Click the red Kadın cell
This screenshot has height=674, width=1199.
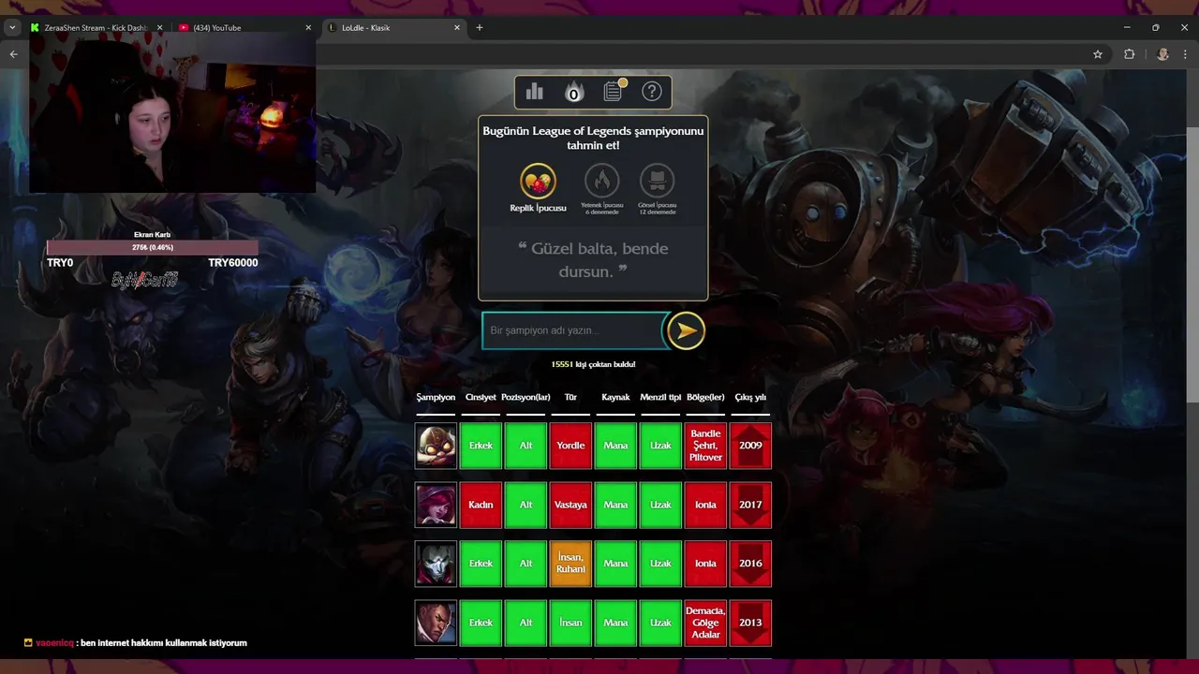[x=481, y=505]
